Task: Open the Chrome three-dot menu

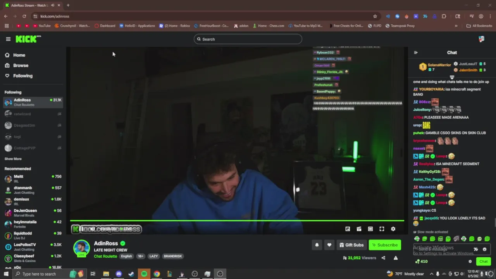Action: pos(490,16)
